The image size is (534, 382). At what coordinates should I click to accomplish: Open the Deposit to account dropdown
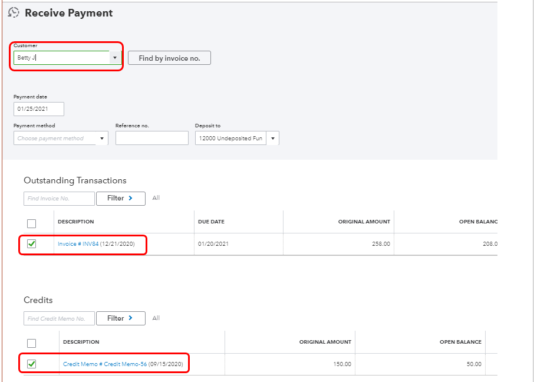tap(273, 139)
